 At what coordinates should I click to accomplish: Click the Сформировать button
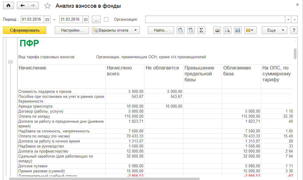coord(25,30)
